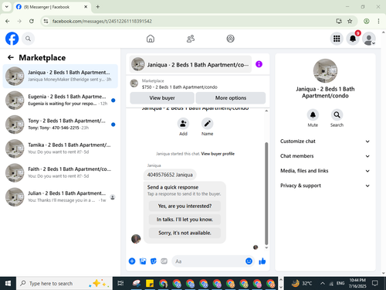Go back using the Marketplace arrow

(11, 57)
